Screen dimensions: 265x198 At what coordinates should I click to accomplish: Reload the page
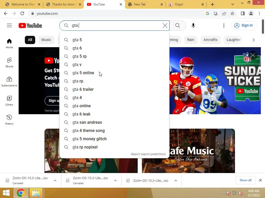(x=22, y=13)
